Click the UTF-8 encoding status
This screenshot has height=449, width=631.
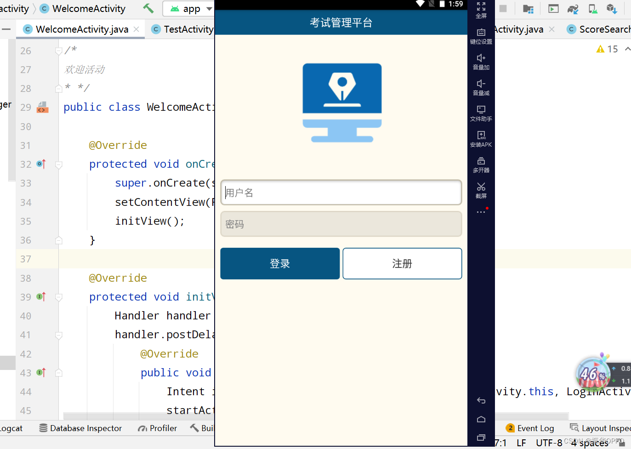pyautogui.click(x=549, y=443)
